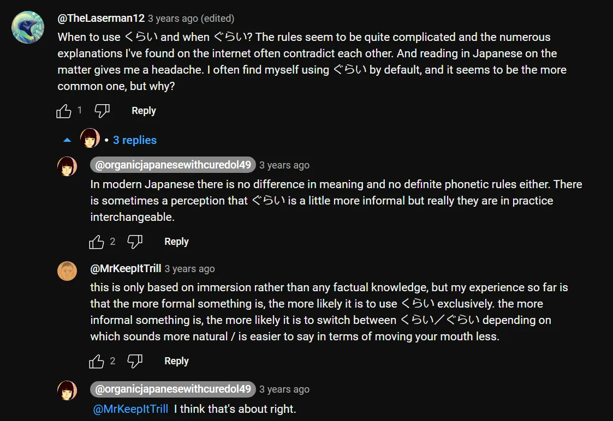
Task: Open the last reply's @organicjapanesewithcuredol49 badge
Action: click(172, 389)
